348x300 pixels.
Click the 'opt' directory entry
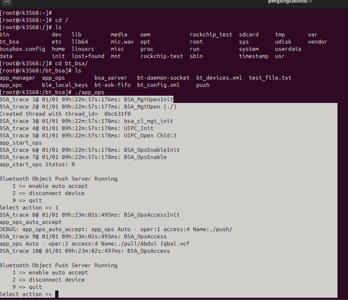click(x=145, y=42)
